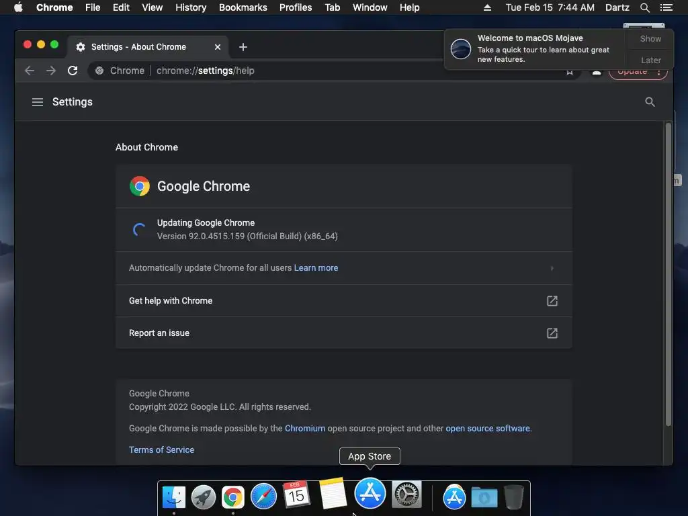
Task: Open Report an issue
Action: (x=343, y=333)
